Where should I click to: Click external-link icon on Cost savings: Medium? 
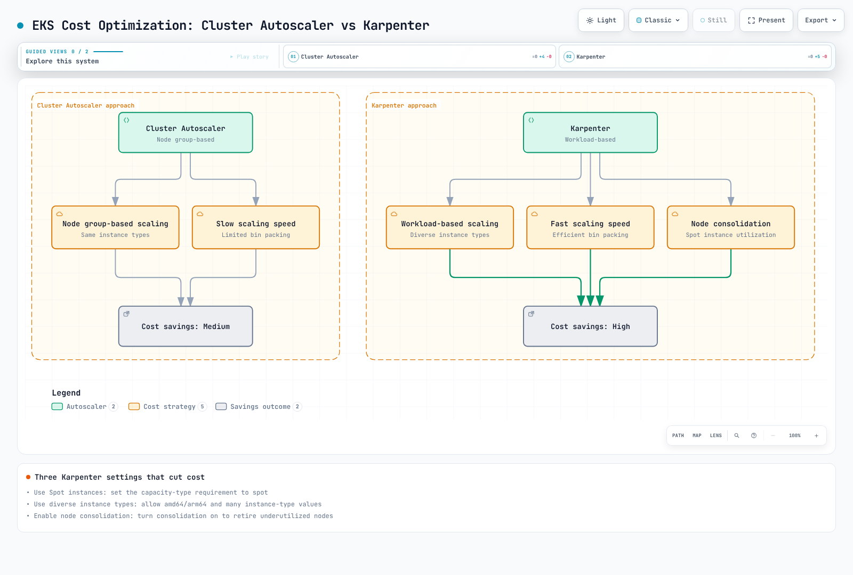coord(126,314)
